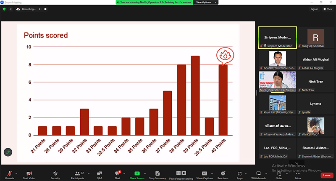Click the red Leave button

click(x=327, y=175)
